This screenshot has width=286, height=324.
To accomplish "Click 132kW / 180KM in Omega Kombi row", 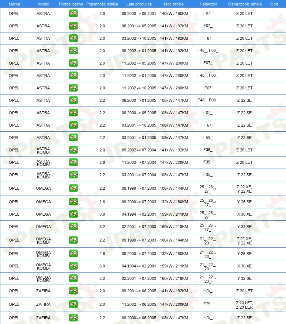I will tap(174, 254).
